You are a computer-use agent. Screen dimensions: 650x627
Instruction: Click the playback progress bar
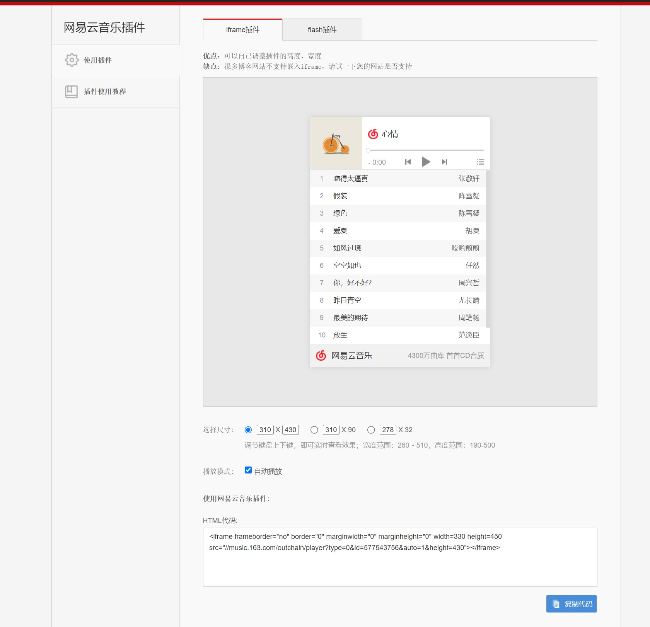tap(425, 150)
